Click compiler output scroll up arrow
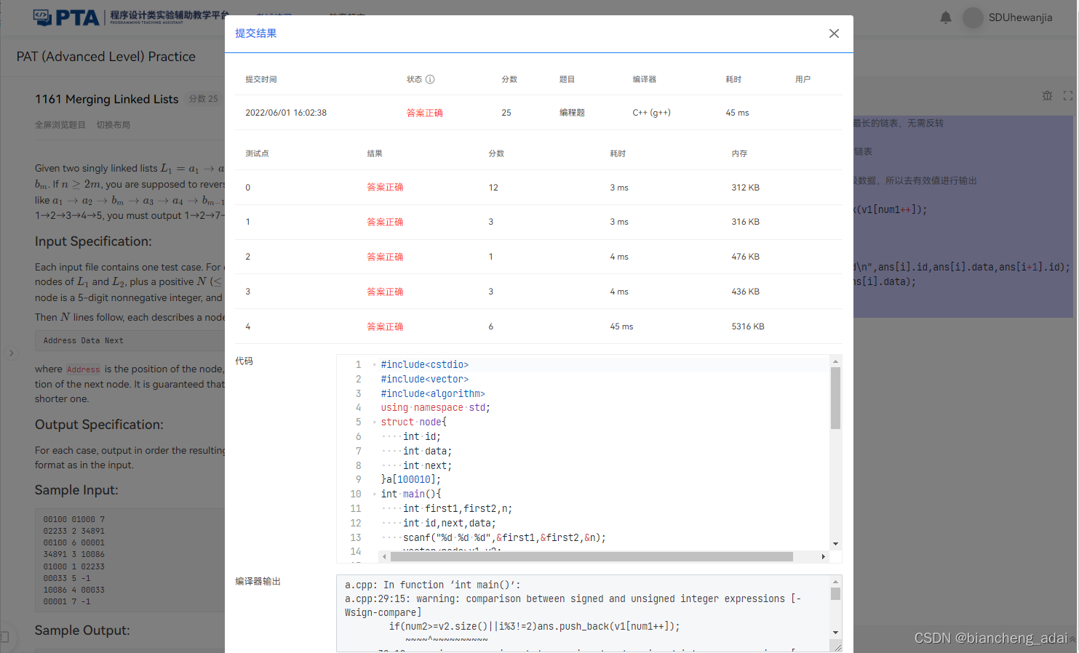Image resolution: width=1079 pixels, height=653 pixels. (x=835, y=582)
